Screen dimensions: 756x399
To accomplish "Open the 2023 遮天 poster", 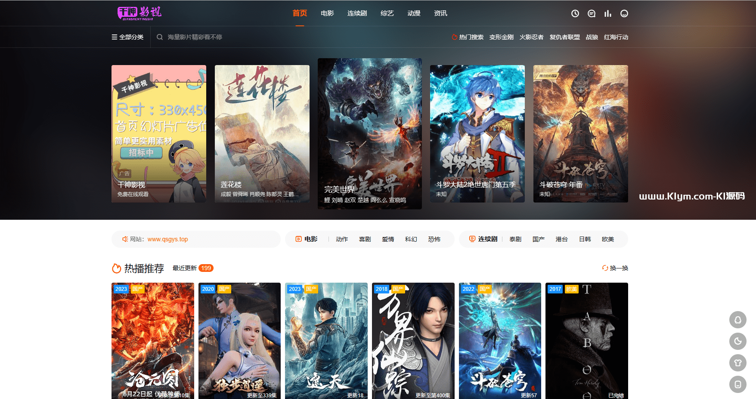I will (326, 341).
